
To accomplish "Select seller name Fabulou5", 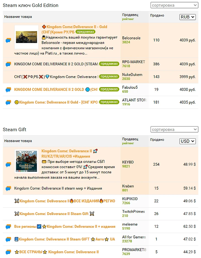I will [130, 87].
